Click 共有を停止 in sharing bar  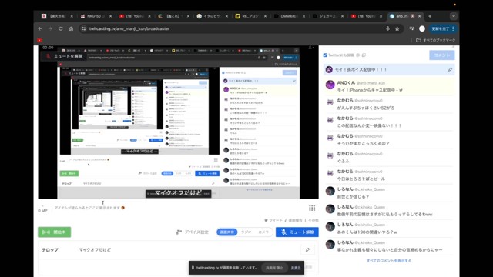click(x=274, y=268)
